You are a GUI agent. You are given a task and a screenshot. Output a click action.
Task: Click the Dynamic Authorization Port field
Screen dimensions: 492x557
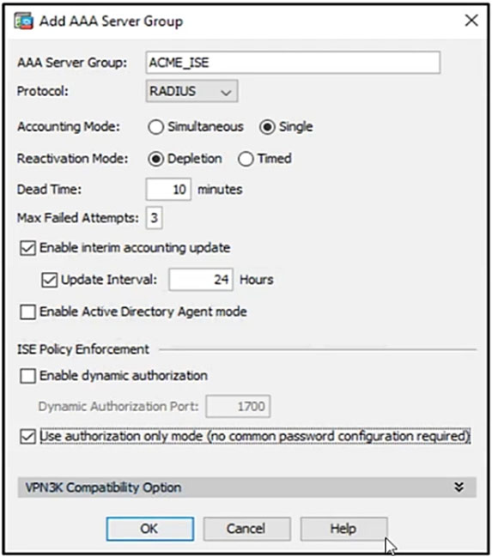(x=238, y=406)
